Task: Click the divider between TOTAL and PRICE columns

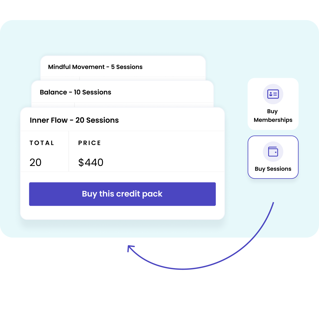Action: (69, 151)
